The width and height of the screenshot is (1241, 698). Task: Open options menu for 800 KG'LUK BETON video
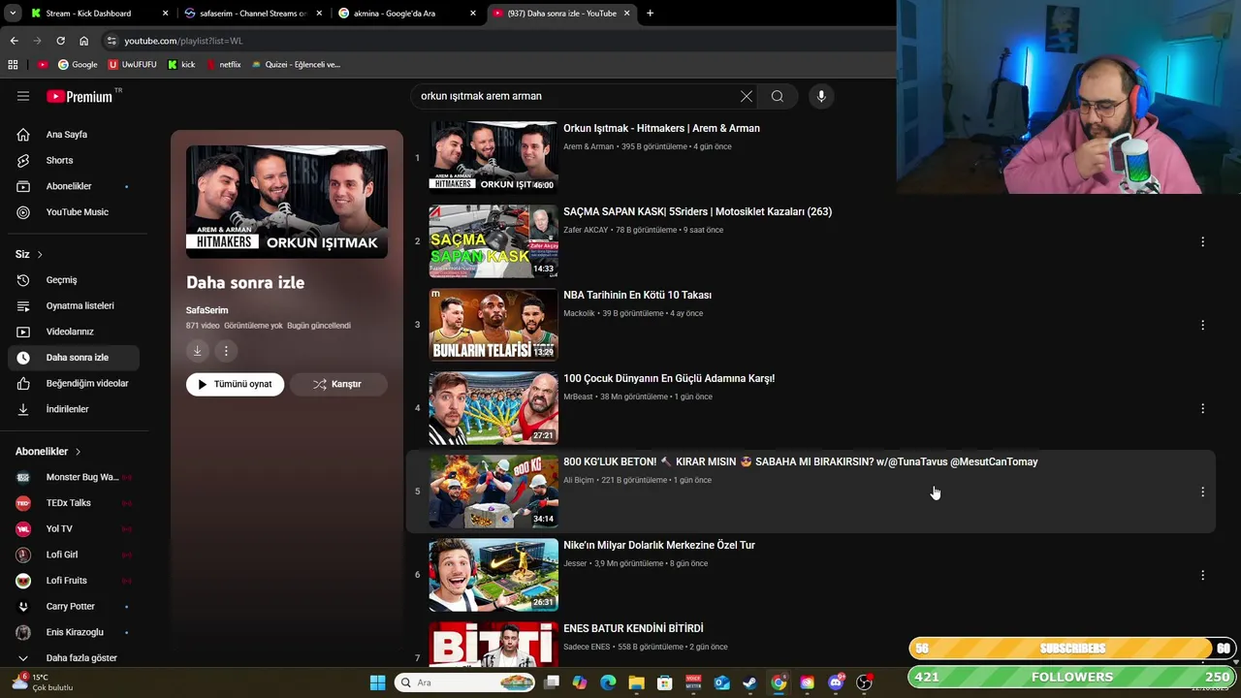(x=1202, y=492)
